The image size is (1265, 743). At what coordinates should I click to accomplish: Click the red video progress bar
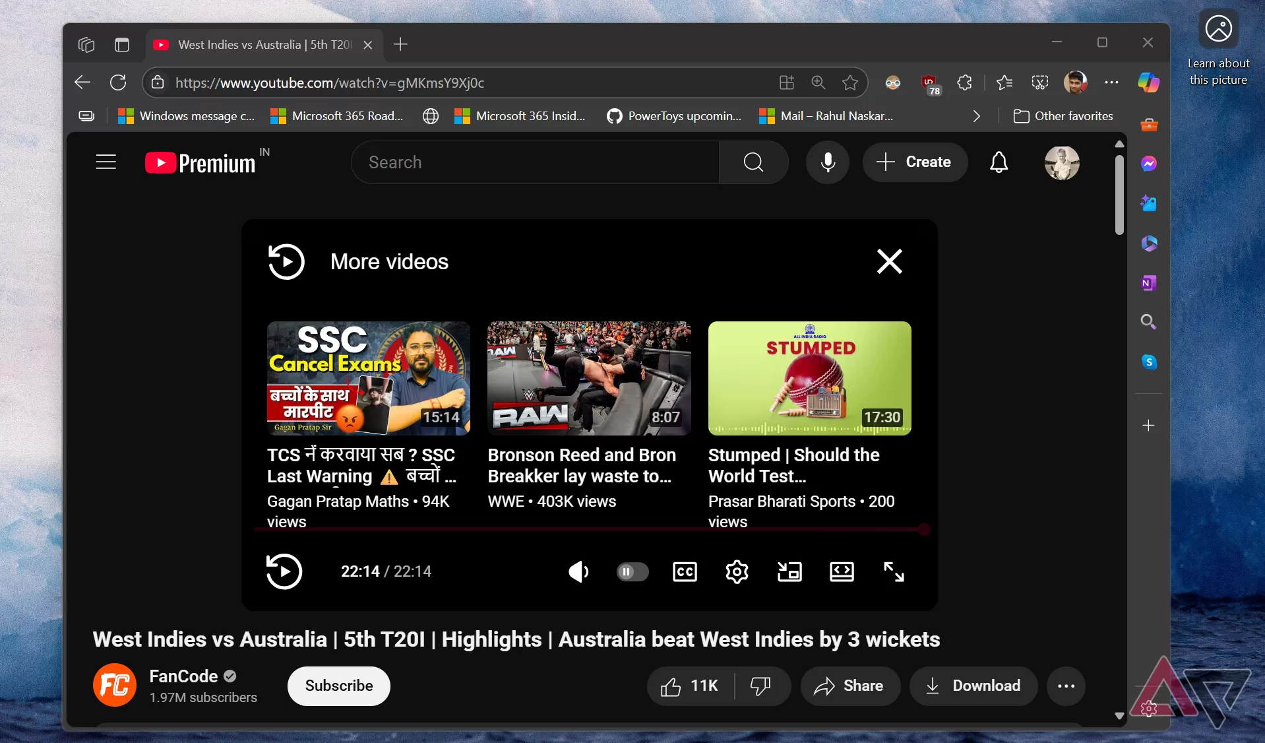tap(587, 529)
